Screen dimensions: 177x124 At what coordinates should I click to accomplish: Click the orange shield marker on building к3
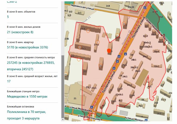pos(124,23)
